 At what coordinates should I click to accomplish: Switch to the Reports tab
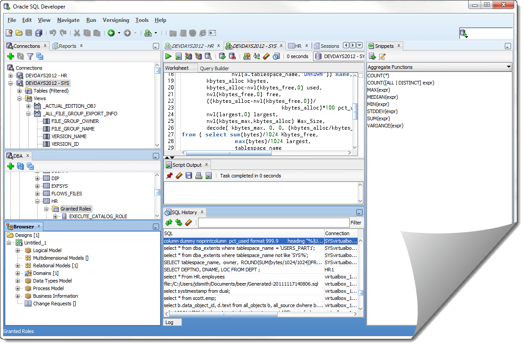tap(67, 46)
